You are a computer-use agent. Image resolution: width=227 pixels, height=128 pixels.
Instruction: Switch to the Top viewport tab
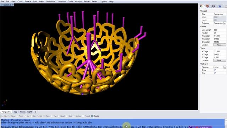point(16,112)
